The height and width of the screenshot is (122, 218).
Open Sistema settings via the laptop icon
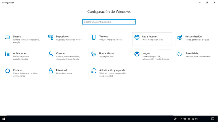point(8,37)
